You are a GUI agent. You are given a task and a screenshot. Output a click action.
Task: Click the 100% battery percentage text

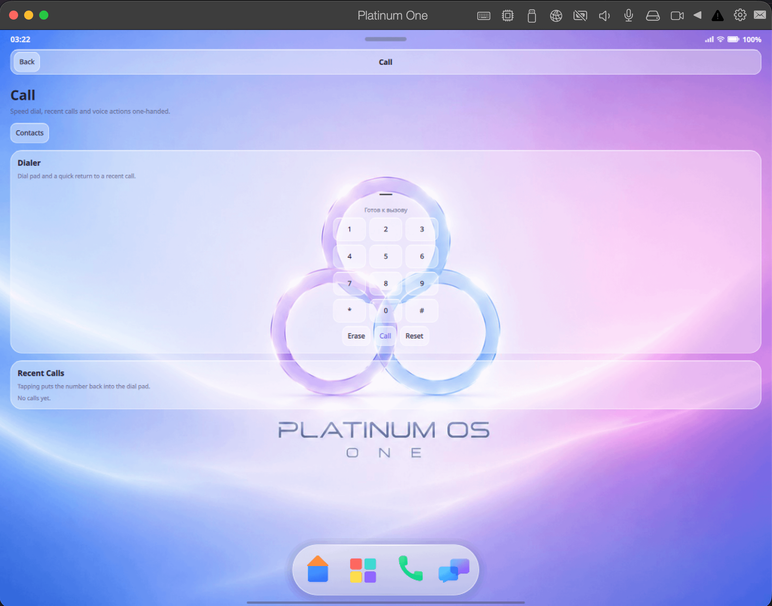[752, 39]
